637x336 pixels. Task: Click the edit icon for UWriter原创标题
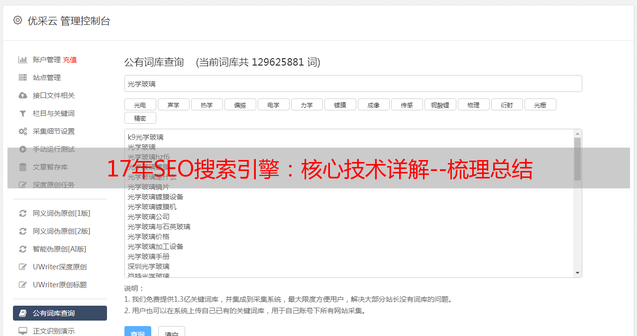[x=23, y=285]
